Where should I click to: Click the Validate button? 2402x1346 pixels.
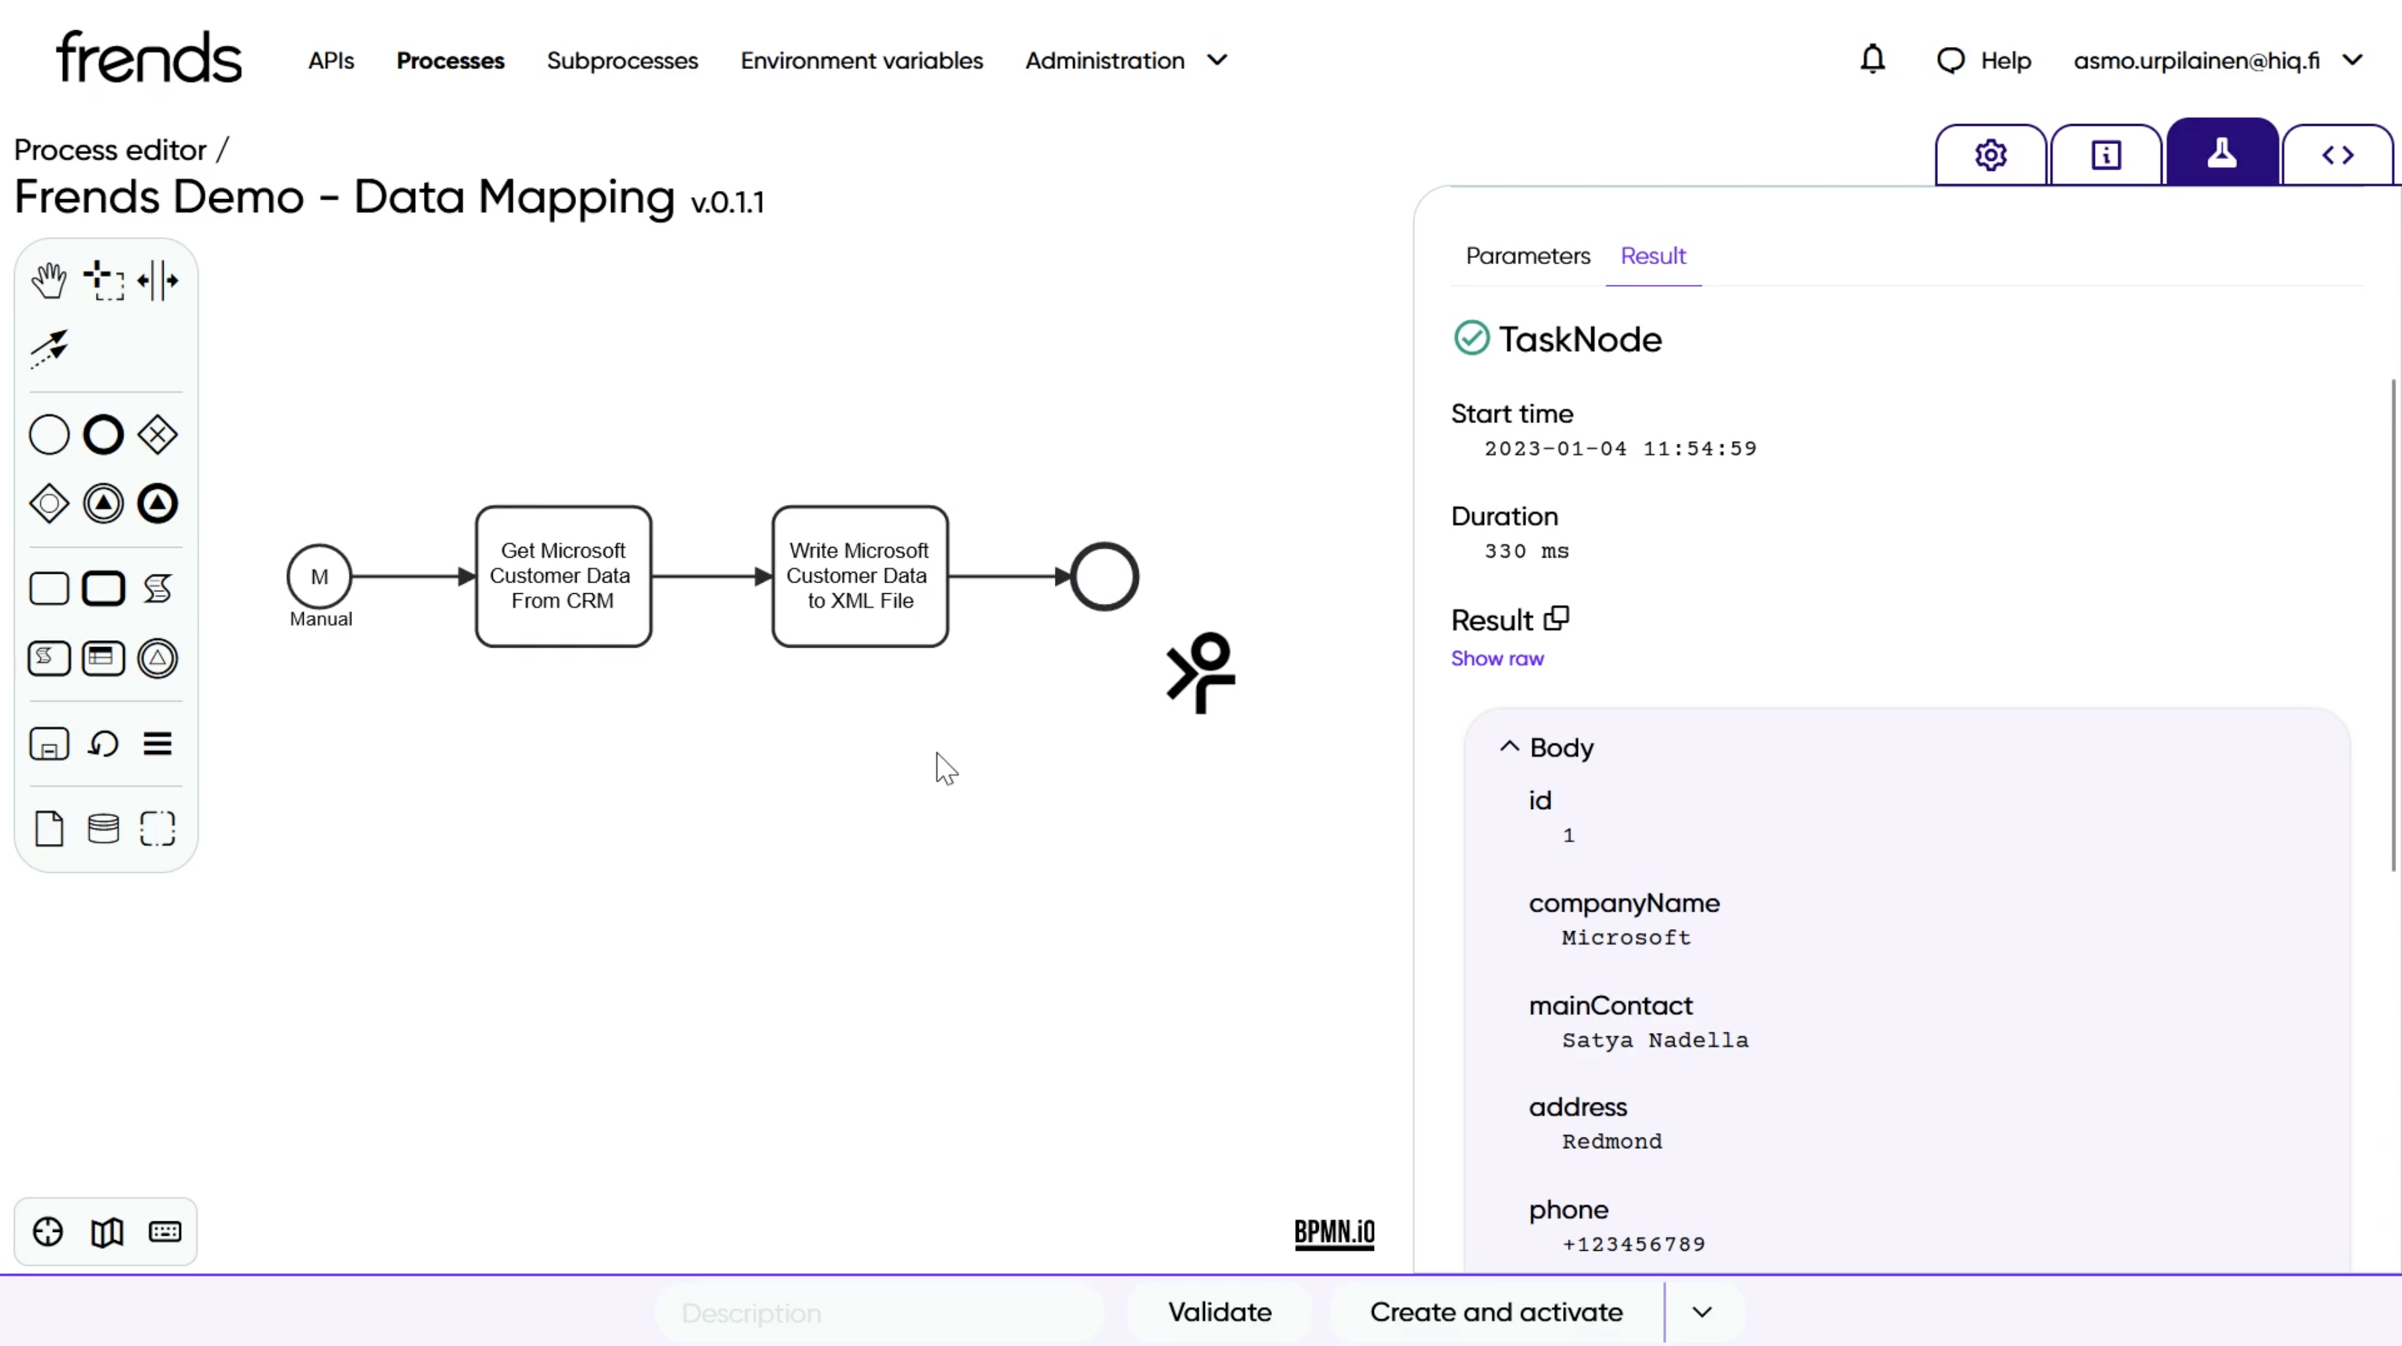(x=1218, y=1312)
